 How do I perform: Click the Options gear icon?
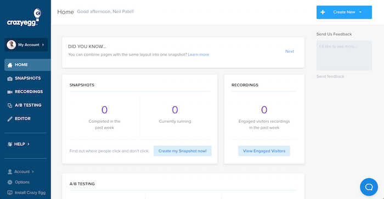click(x=10, y=182)
